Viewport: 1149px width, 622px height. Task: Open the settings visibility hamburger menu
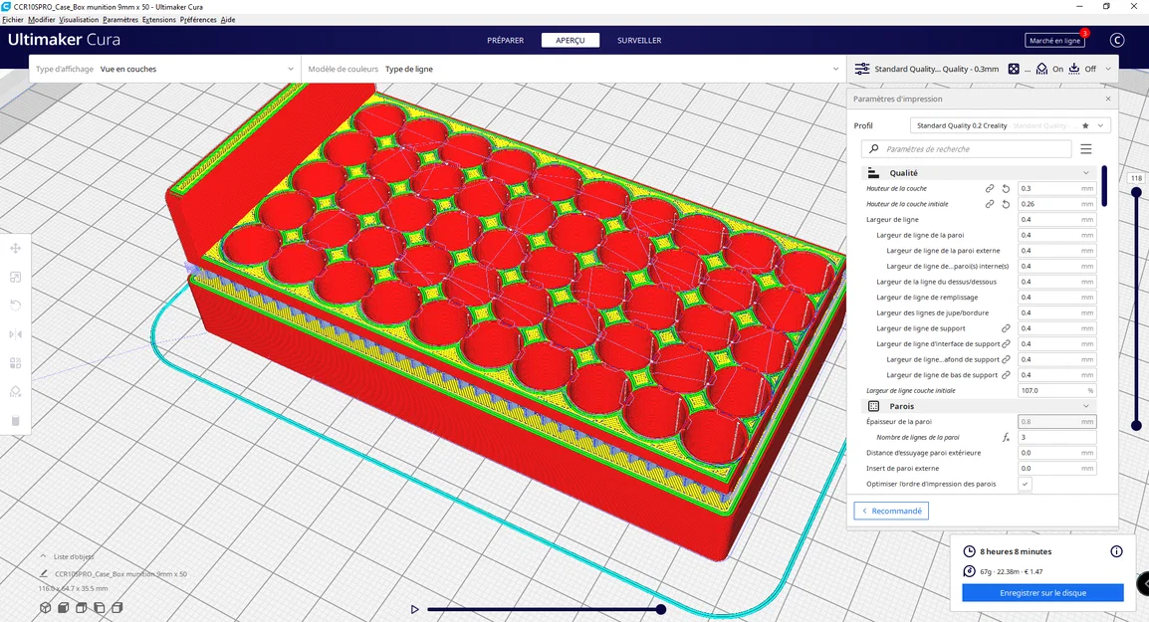[1086, 148]
